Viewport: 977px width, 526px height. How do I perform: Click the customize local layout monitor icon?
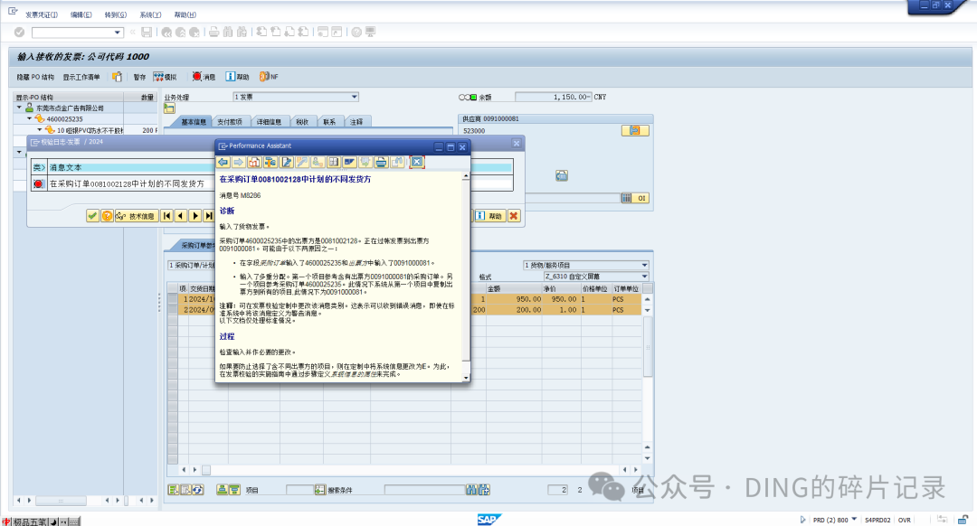(x=371, y=33)
